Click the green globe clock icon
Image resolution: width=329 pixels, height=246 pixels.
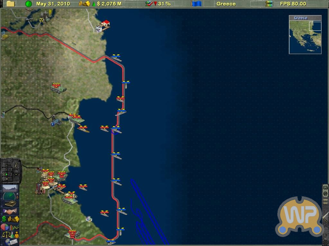point(29,4)
